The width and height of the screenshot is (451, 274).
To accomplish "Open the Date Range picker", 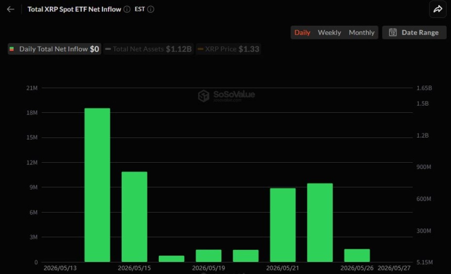I will pos(414,32).
